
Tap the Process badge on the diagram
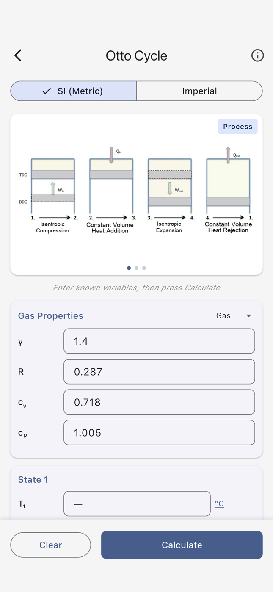coord(237,126)
